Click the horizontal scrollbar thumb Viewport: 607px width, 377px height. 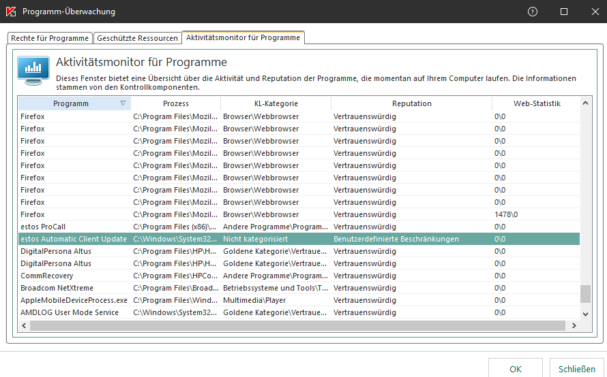click(297, 326)
